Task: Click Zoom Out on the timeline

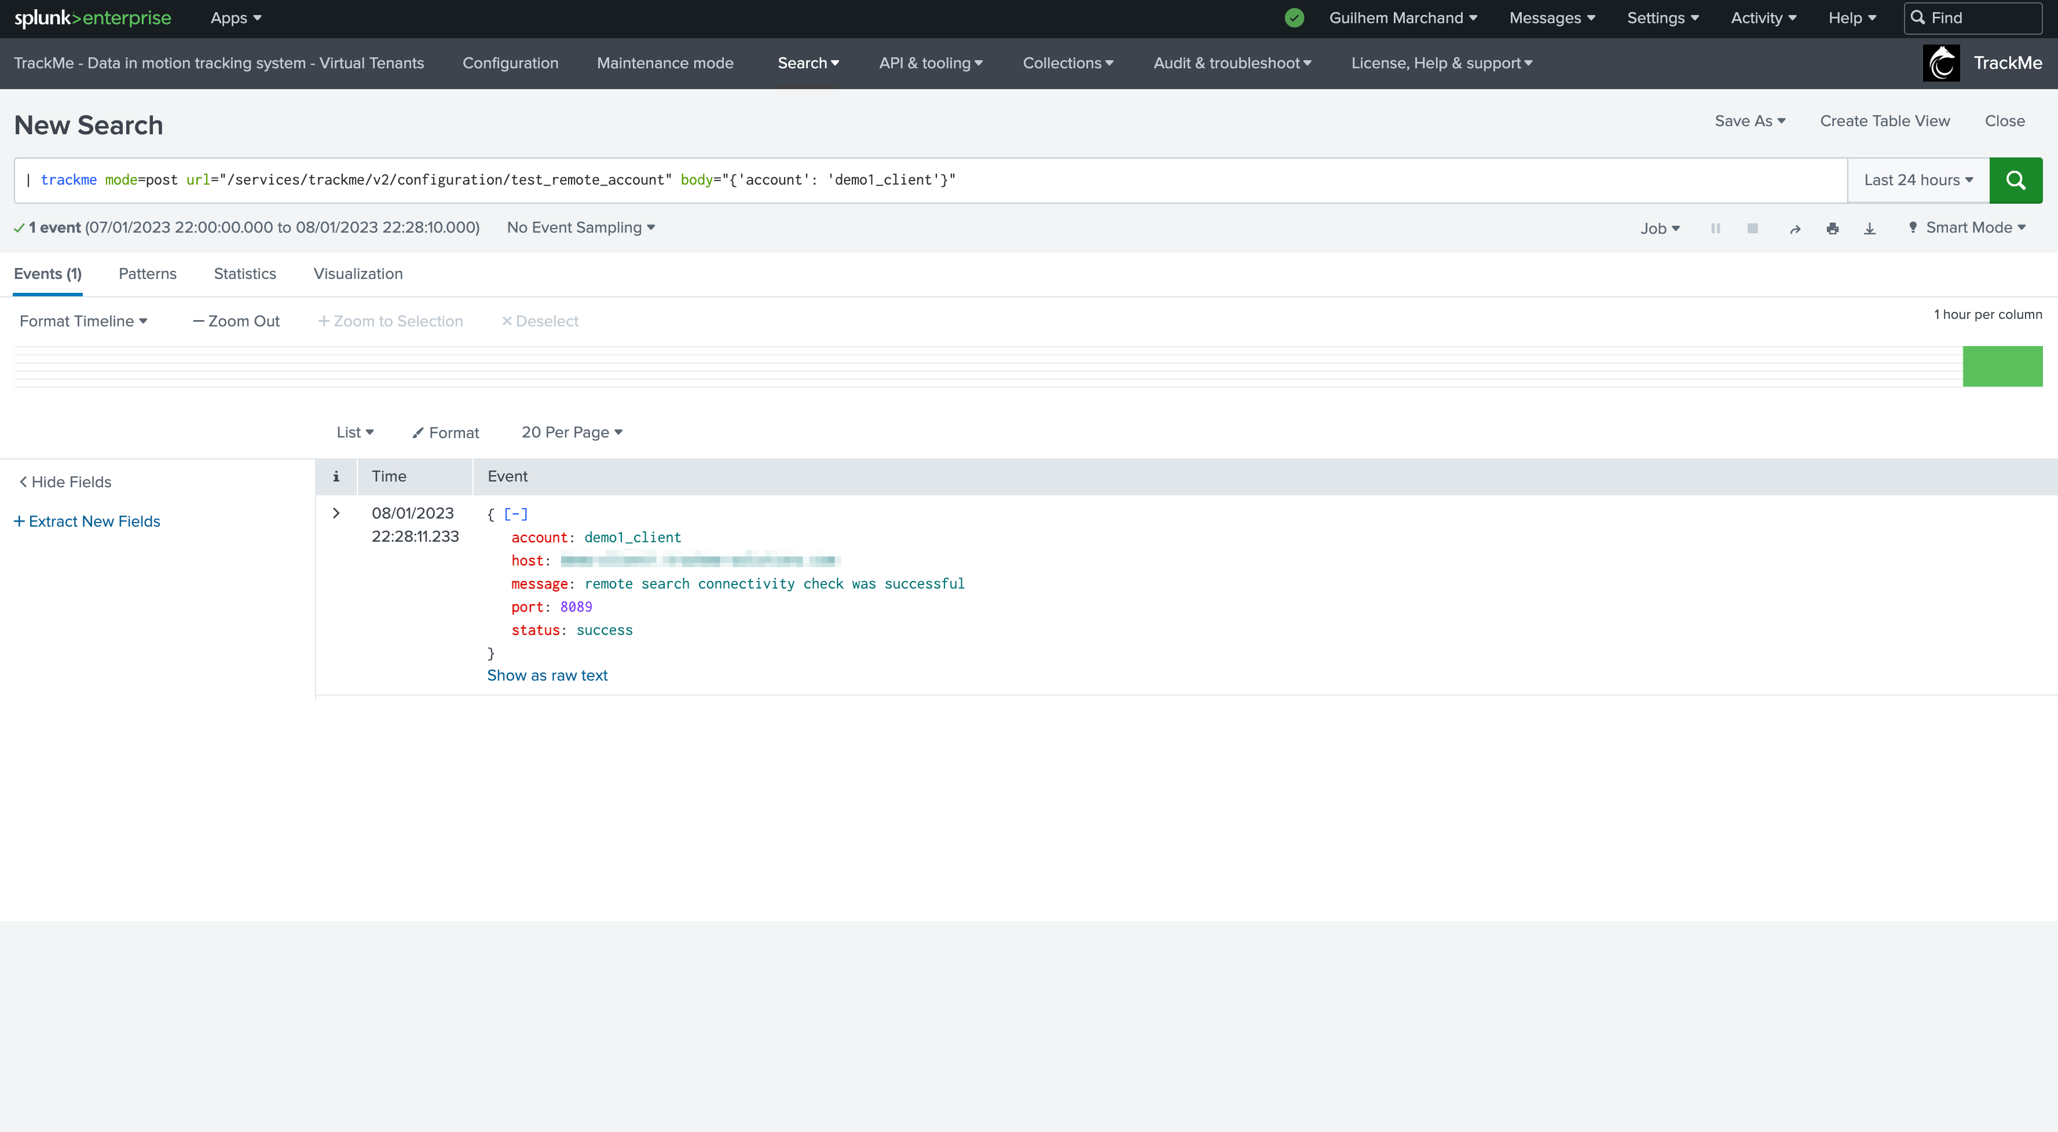Action: click(x=236, y=321)
